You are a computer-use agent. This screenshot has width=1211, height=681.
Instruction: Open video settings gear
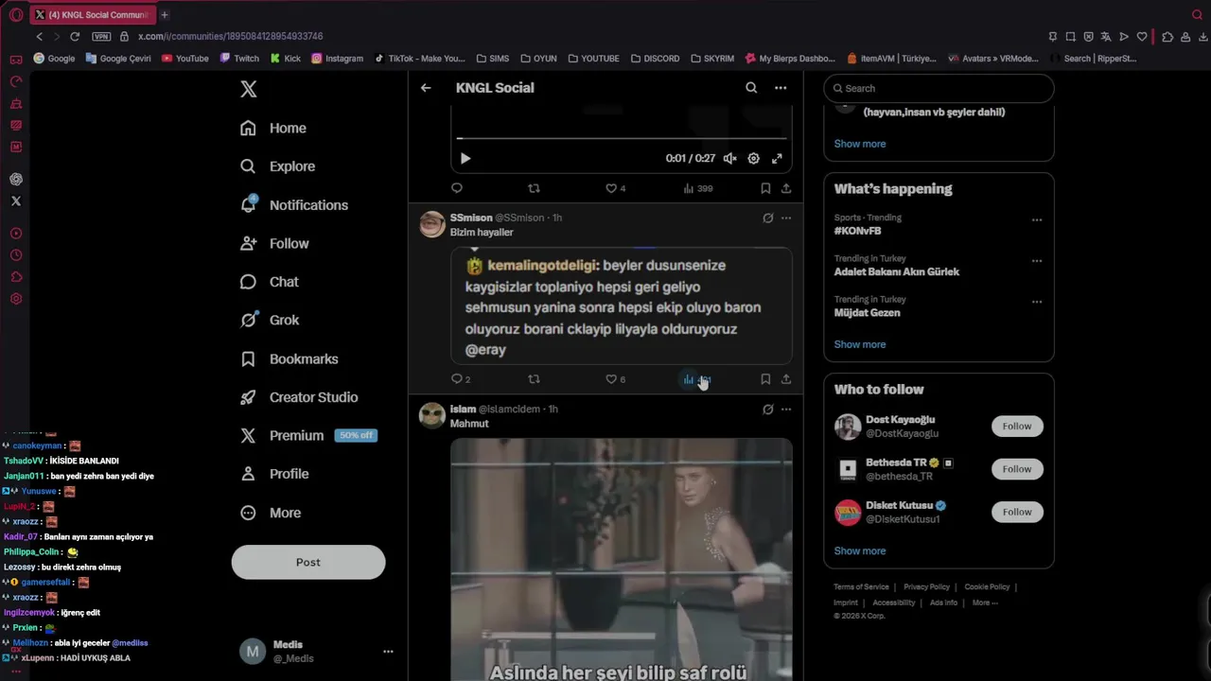(x=753, y=159)
